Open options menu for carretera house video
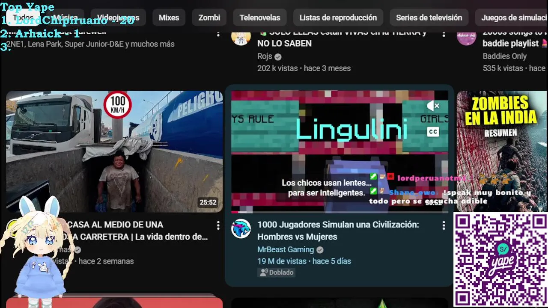The width and height of the screenshot is (548, 308). point(218,225)
